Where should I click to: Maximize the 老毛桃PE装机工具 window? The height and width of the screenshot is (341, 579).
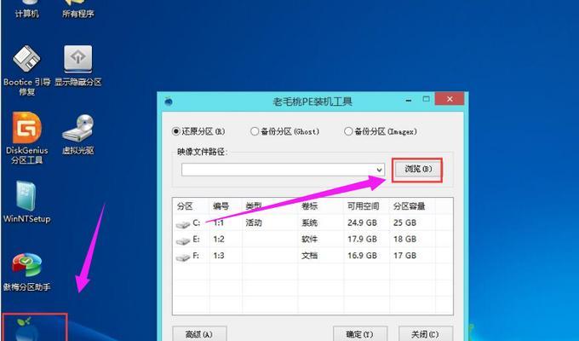(426, 99)
